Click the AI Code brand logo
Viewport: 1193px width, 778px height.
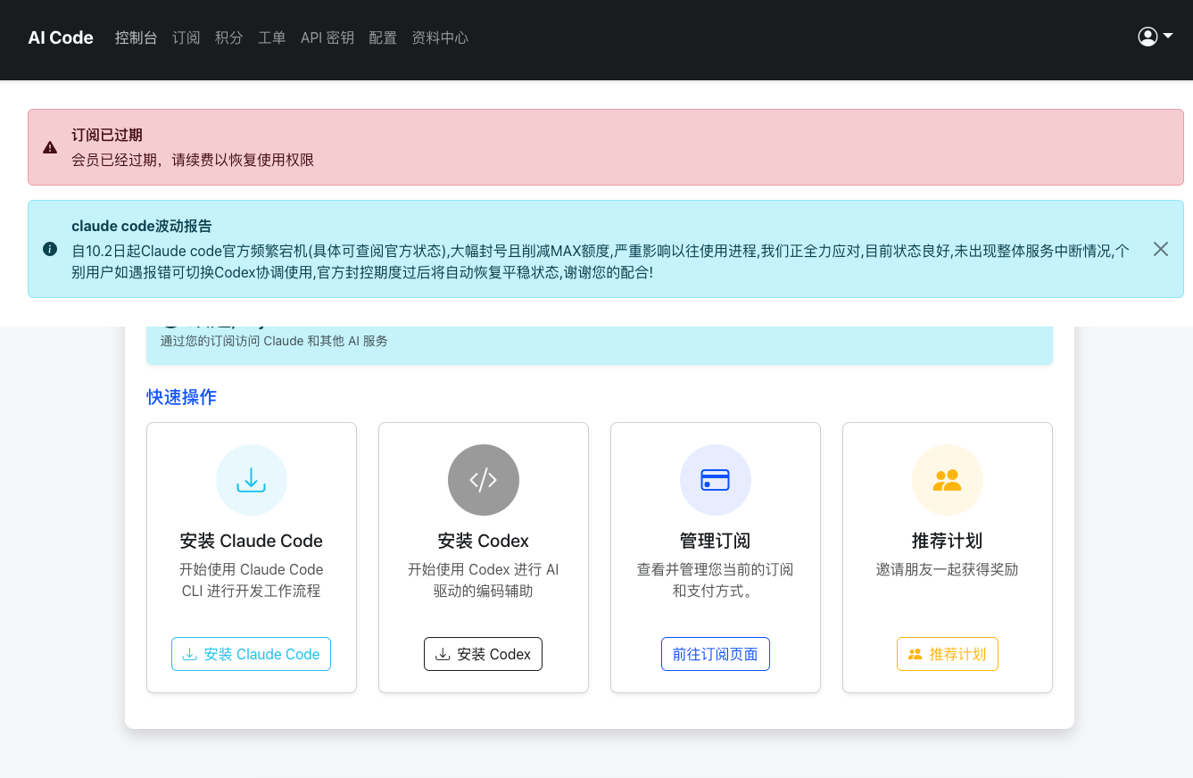[61, 37]
